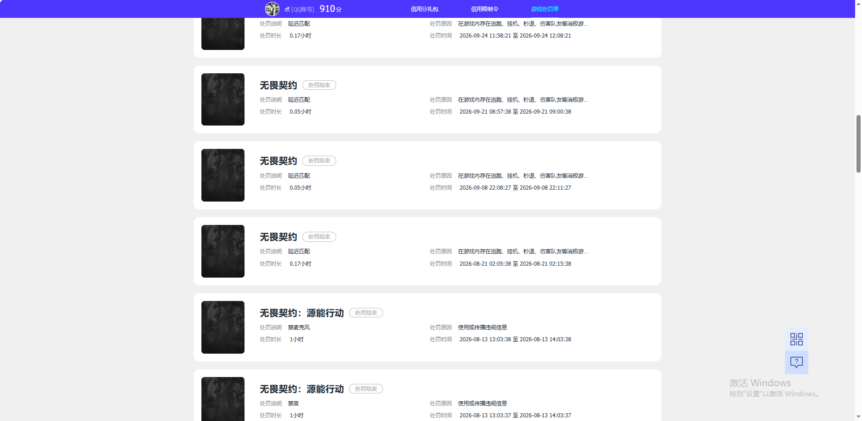Screen dimensions: 862x421
Task: Click 禁麦克风 penalty description
Action: click(x=299, y=328)
